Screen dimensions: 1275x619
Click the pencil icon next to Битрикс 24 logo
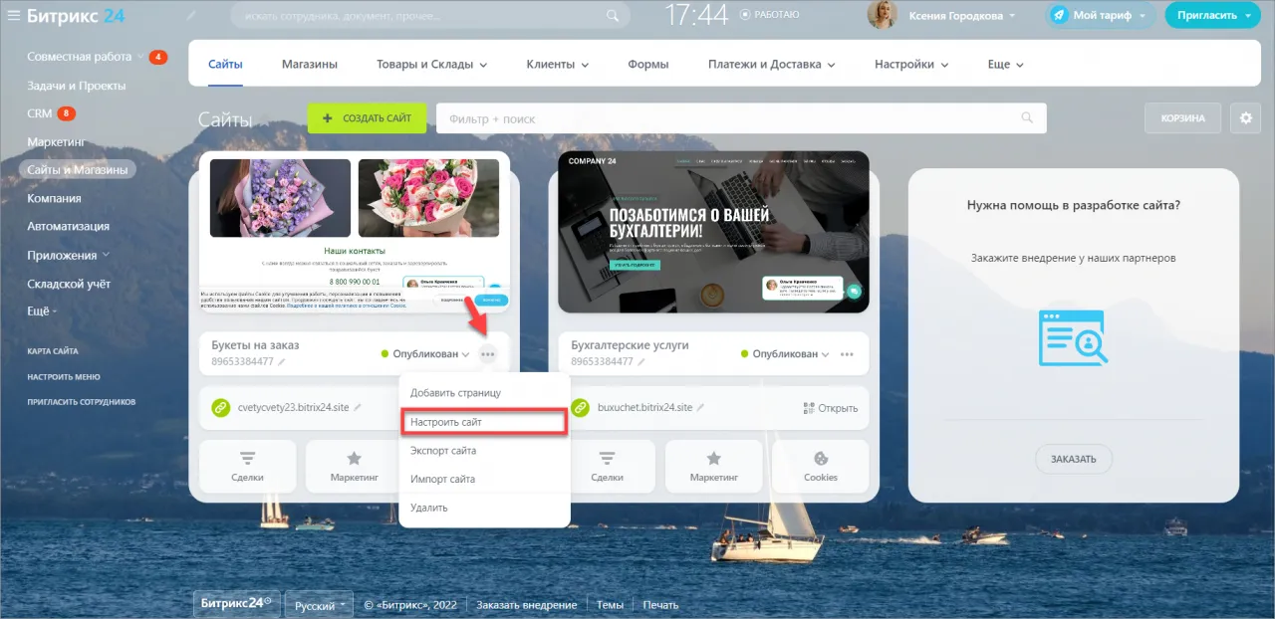click(x=190, y=16)
